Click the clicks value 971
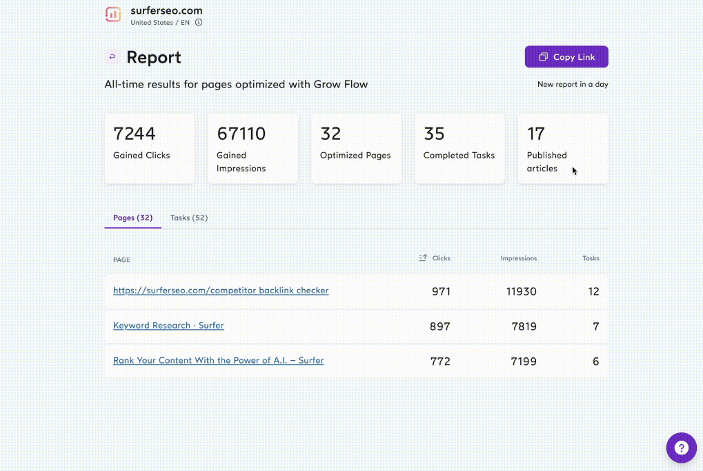Screen dimensions: 703x471 coord(441,292)
